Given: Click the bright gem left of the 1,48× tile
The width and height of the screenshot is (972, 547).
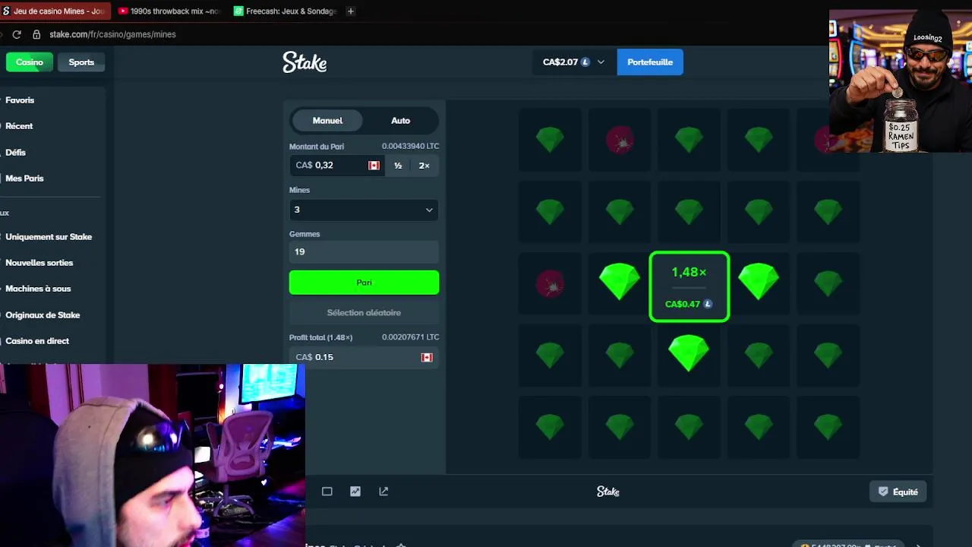Looking at the screenshot, I should 620,283.
